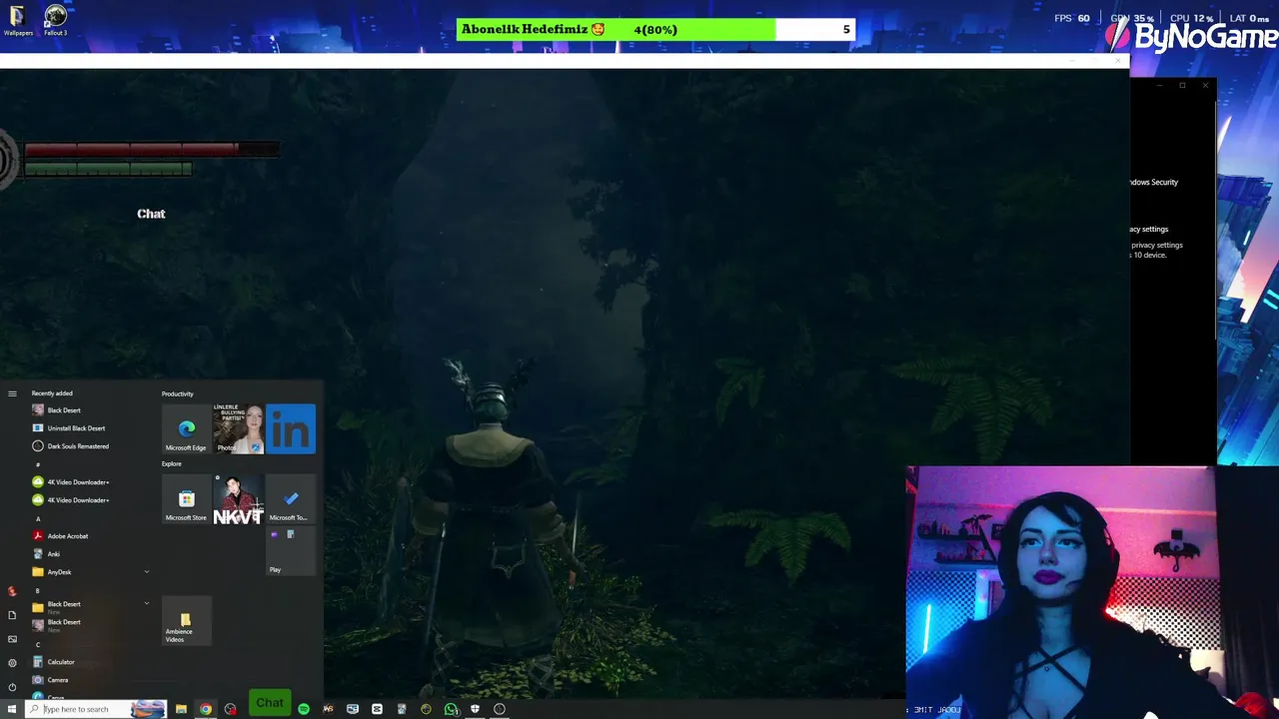This screenshot has width=1279, height=719.
Task: Click the taskbar search box
Action: click(x=97, y=709)
